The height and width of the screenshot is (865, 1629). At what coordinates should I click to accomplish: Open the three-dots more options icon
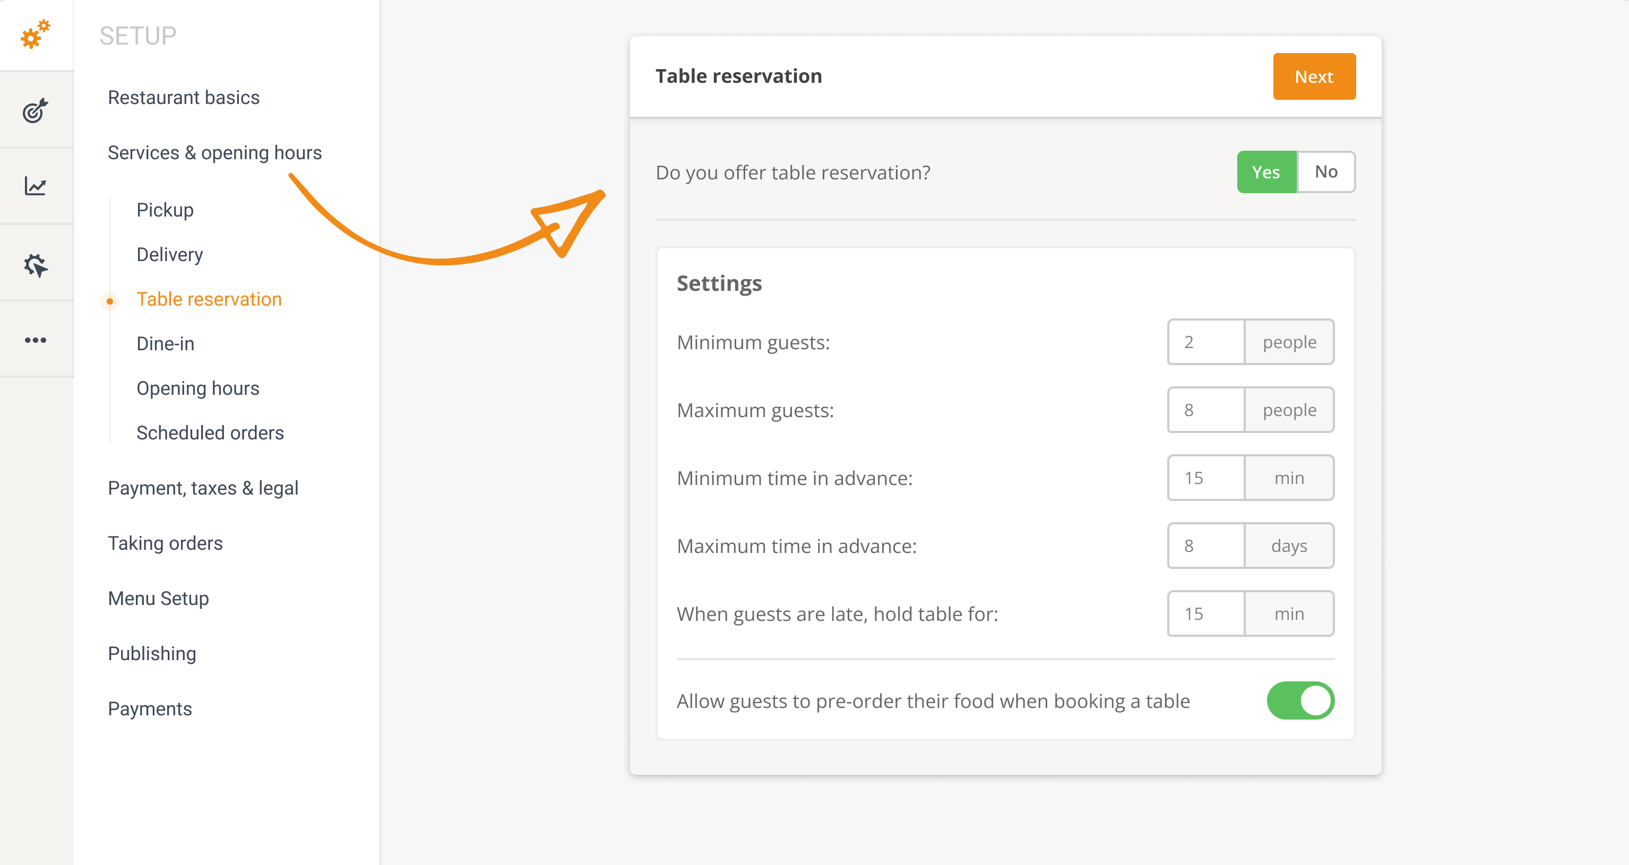(36, 340)
